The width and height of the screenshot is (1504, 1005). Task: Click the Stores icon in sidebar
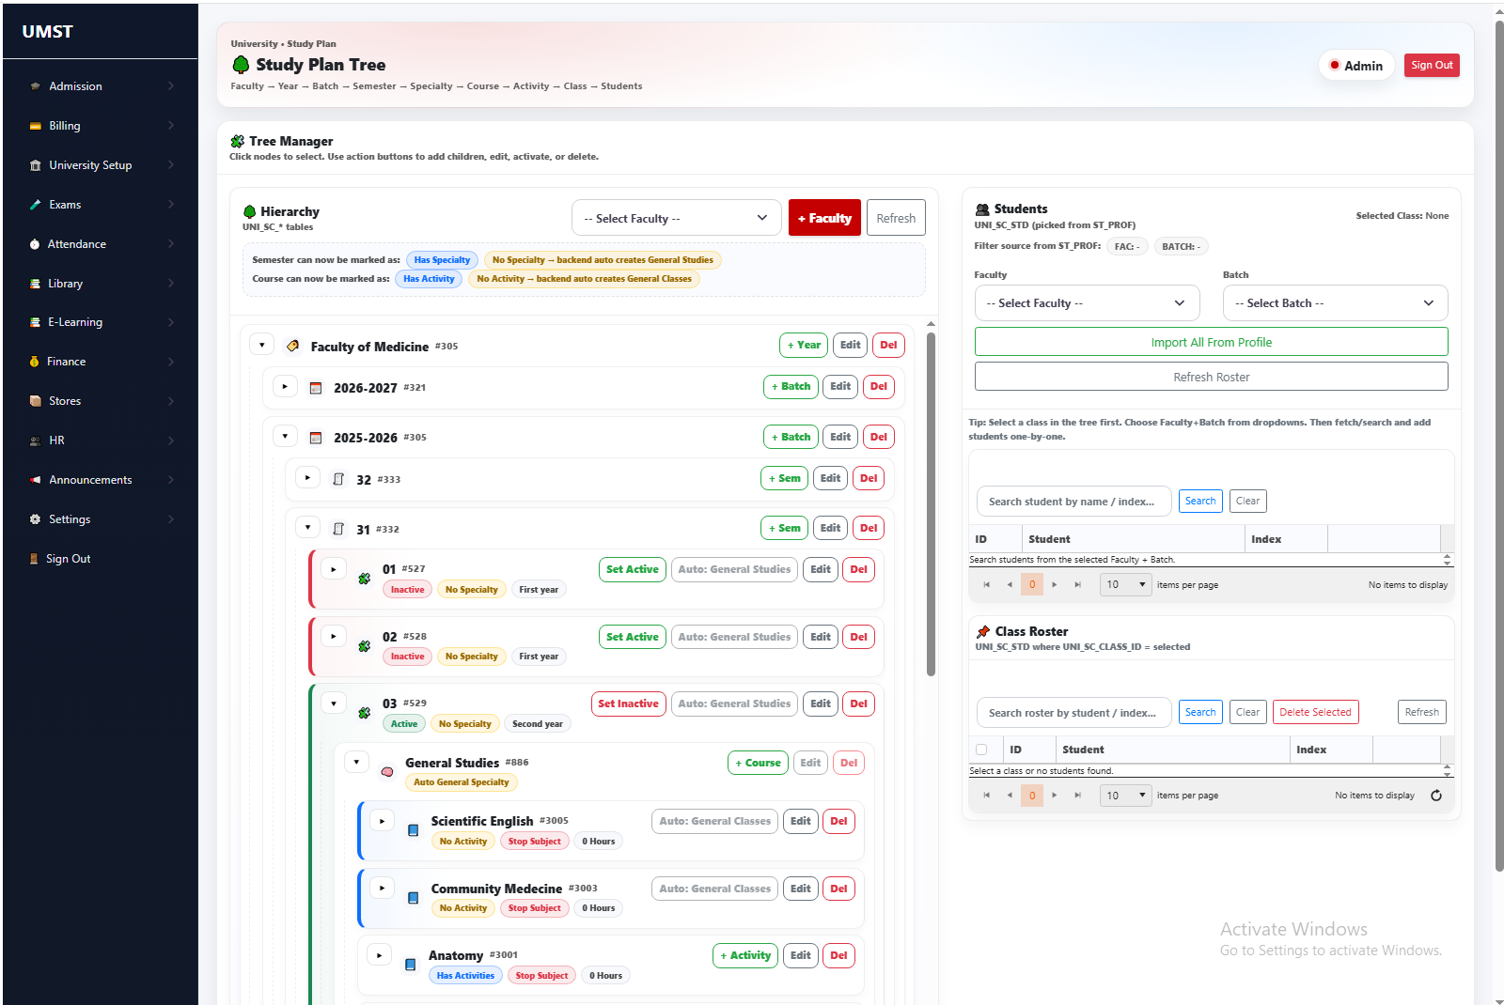coord(35,401)
